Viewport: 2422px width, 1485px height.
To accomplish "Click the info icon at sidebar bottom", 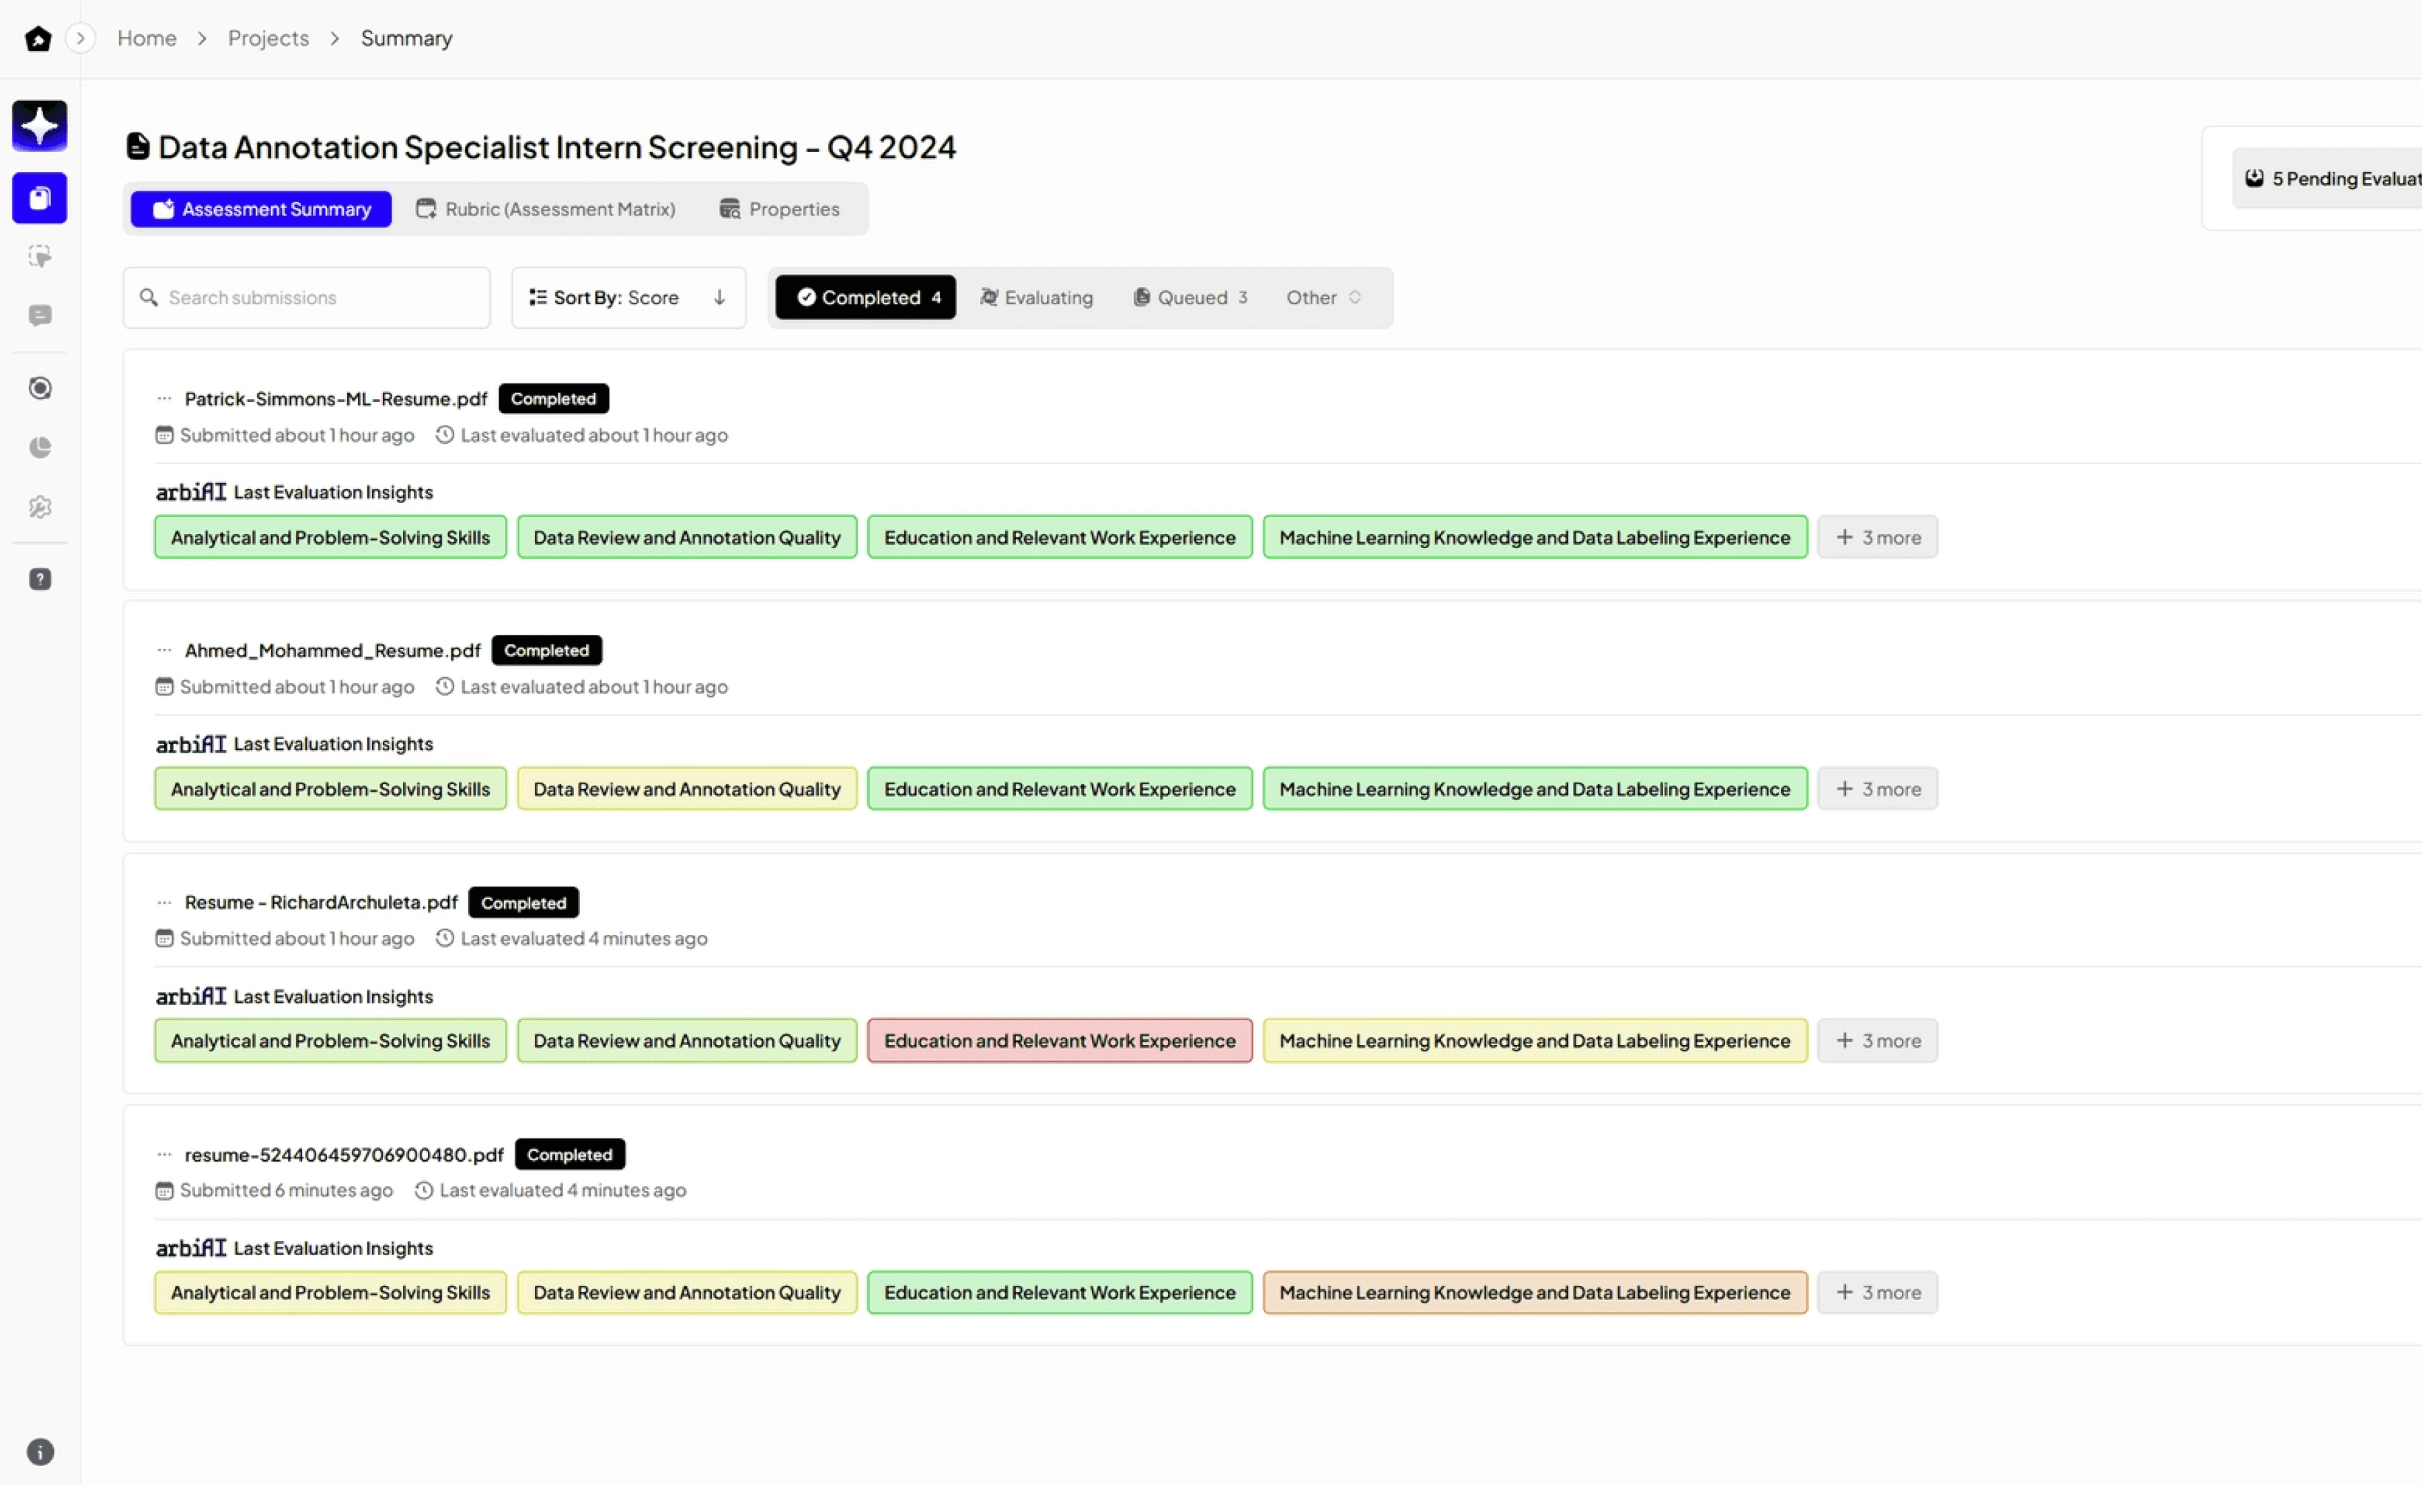I will click(39, 1451).
